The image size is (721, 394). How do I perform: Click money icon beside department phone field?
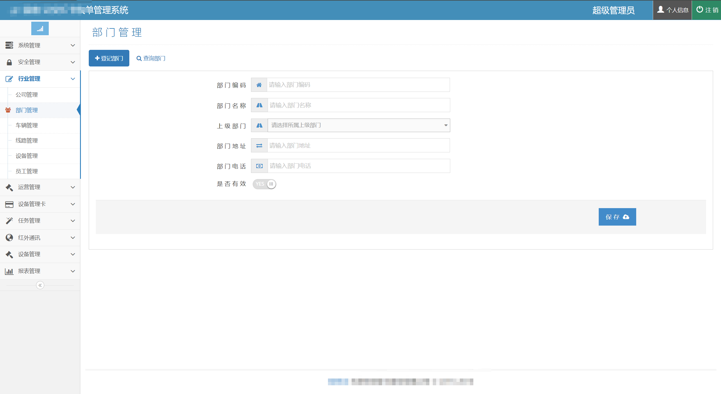click(x=259, y=166)
